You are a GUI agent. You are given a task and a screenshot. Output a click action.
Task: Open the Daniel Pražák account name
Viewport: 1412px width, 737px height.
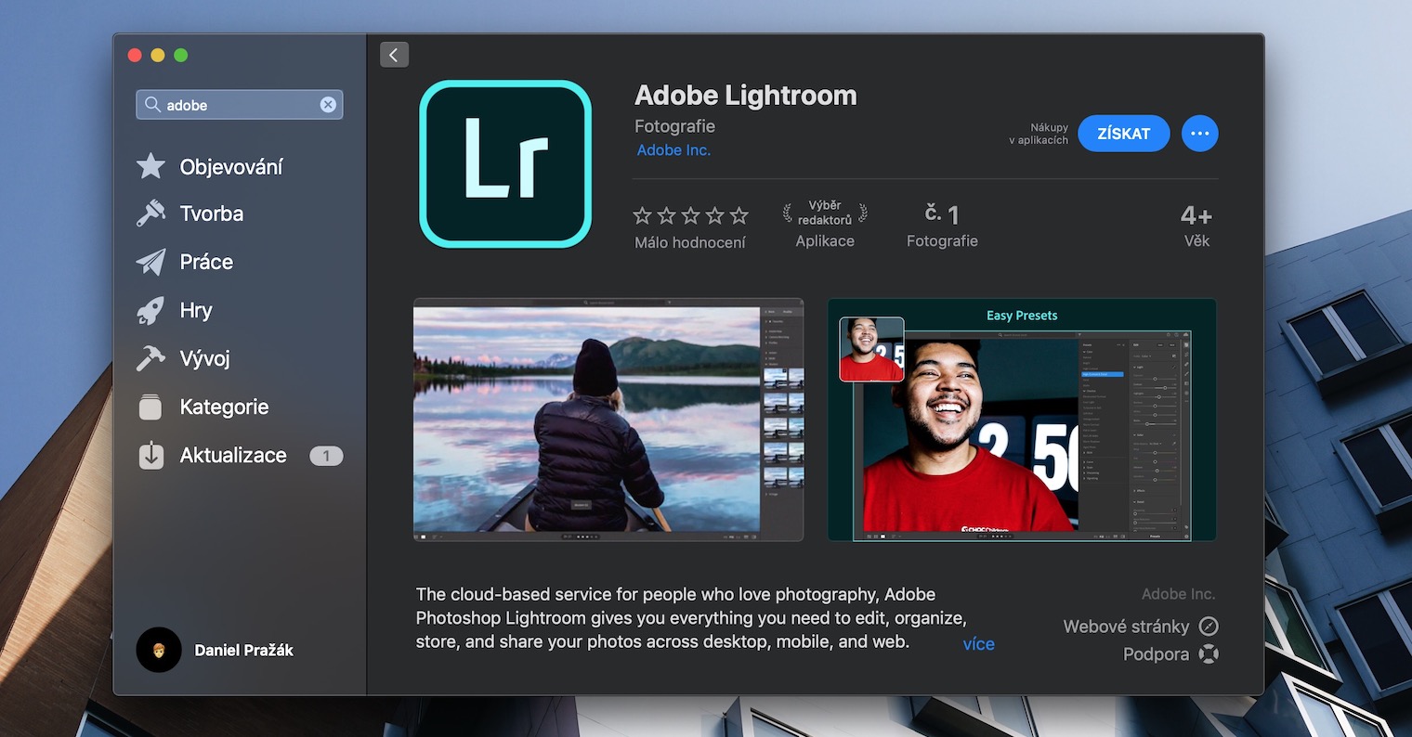point(243,651)
